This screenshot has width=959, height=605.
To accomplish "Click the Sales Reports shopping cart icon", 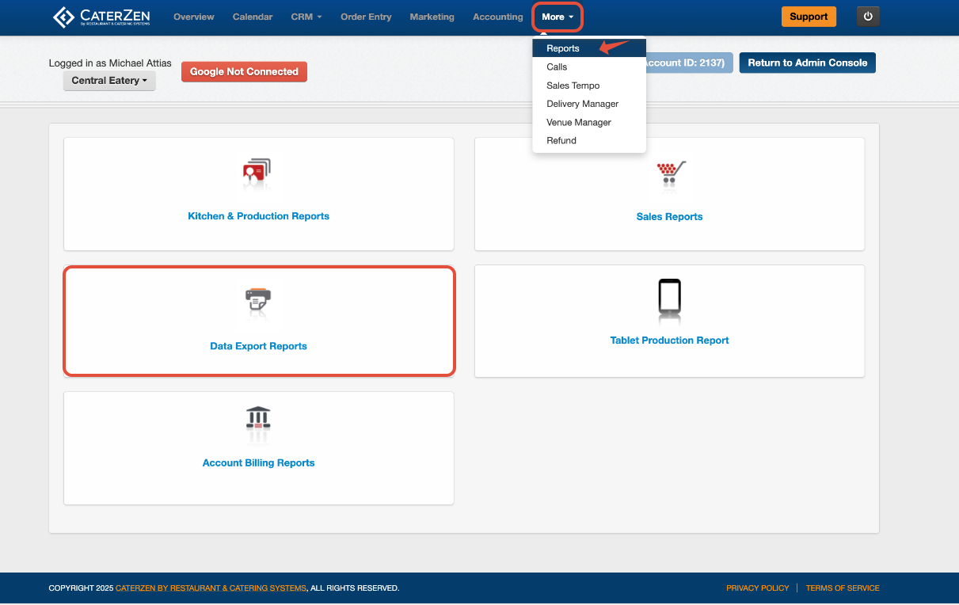I will 670,173.
